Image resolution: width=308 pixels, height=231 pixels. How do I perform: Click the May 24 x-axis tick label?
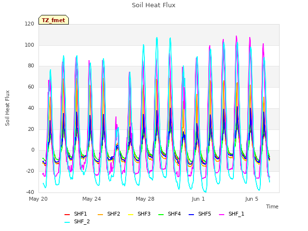coord(91,199)
